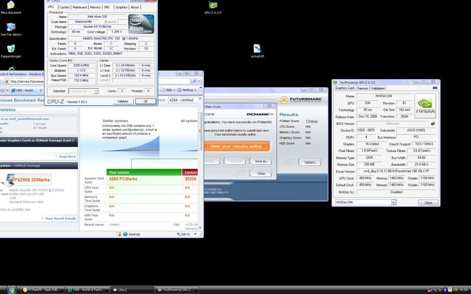Switch to the Validation tab in GPU-Z

tap(378, 88)
